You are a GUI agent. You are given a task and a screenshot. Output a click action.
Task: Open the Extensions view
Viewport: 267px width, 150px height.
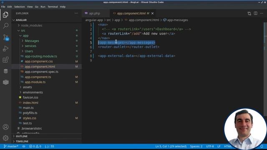pos(5,60)
